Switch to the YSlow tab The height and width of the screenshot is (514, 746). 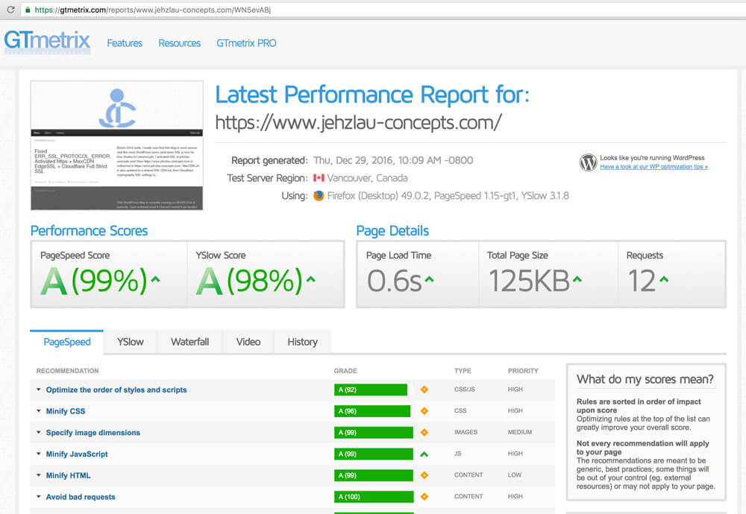point(131,342)
